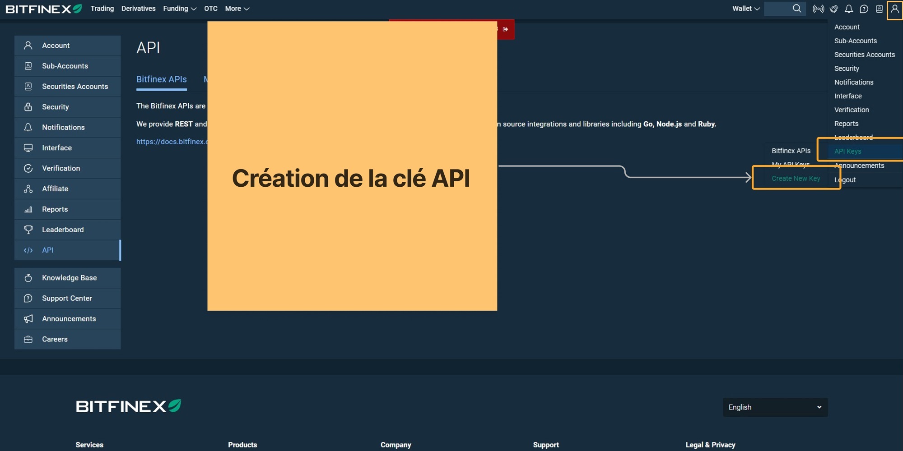
Task: Click the Legal & Privacy footer heading
Action: 710,445
